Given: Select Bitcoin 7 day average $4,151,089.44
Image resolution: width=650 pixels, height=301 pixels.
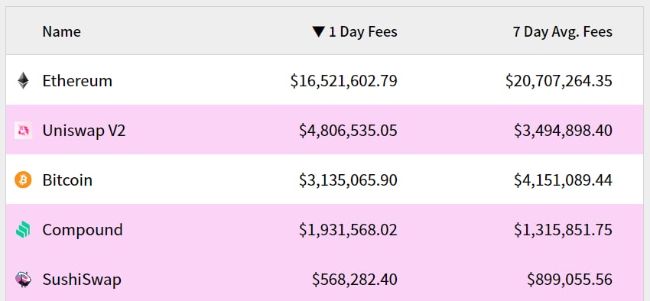Looking at the screenshot, I should [x=564, y=180].
